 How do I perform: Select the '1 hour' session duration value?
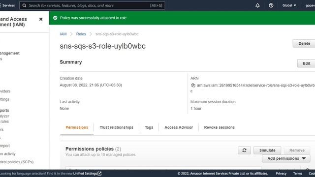point(196,109)
